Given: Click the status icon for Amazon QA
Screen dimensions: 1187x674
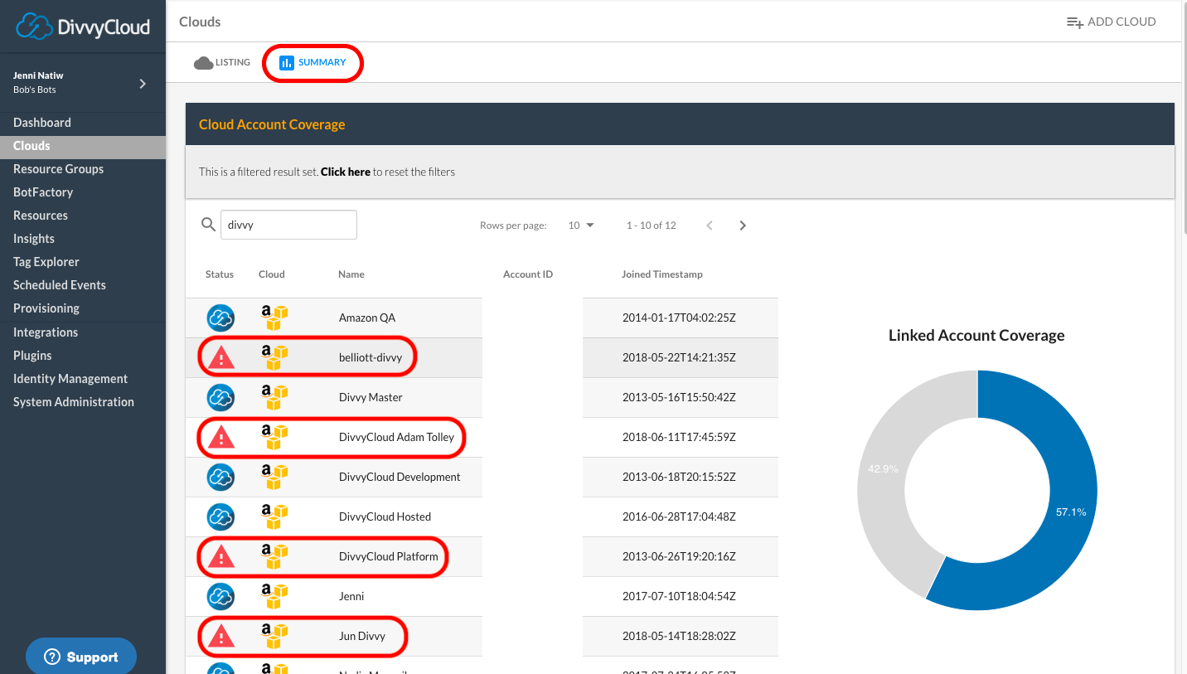Looking at the screenshot, I should pyautogui.click(x=220, y=318).
